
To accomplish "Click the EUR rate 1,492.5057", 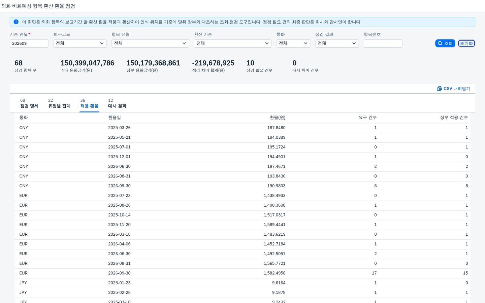I will 274,254.
